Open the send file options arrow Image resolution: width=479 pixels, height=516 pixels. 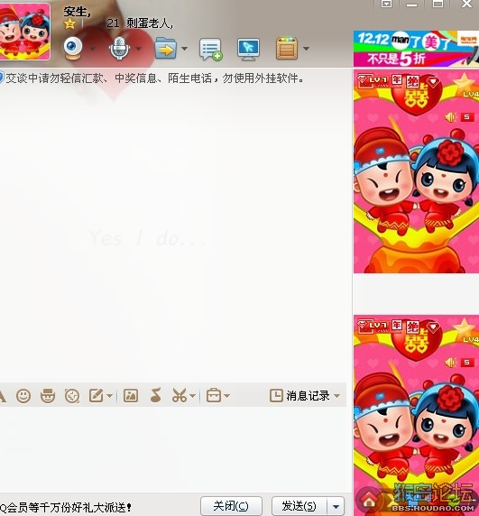coord(184,49)
